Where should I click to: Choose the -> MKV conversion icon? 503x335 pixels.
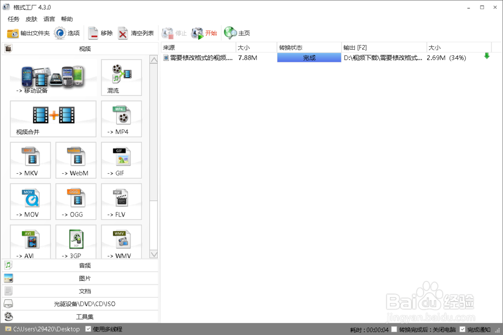click(x=31, y=160)
